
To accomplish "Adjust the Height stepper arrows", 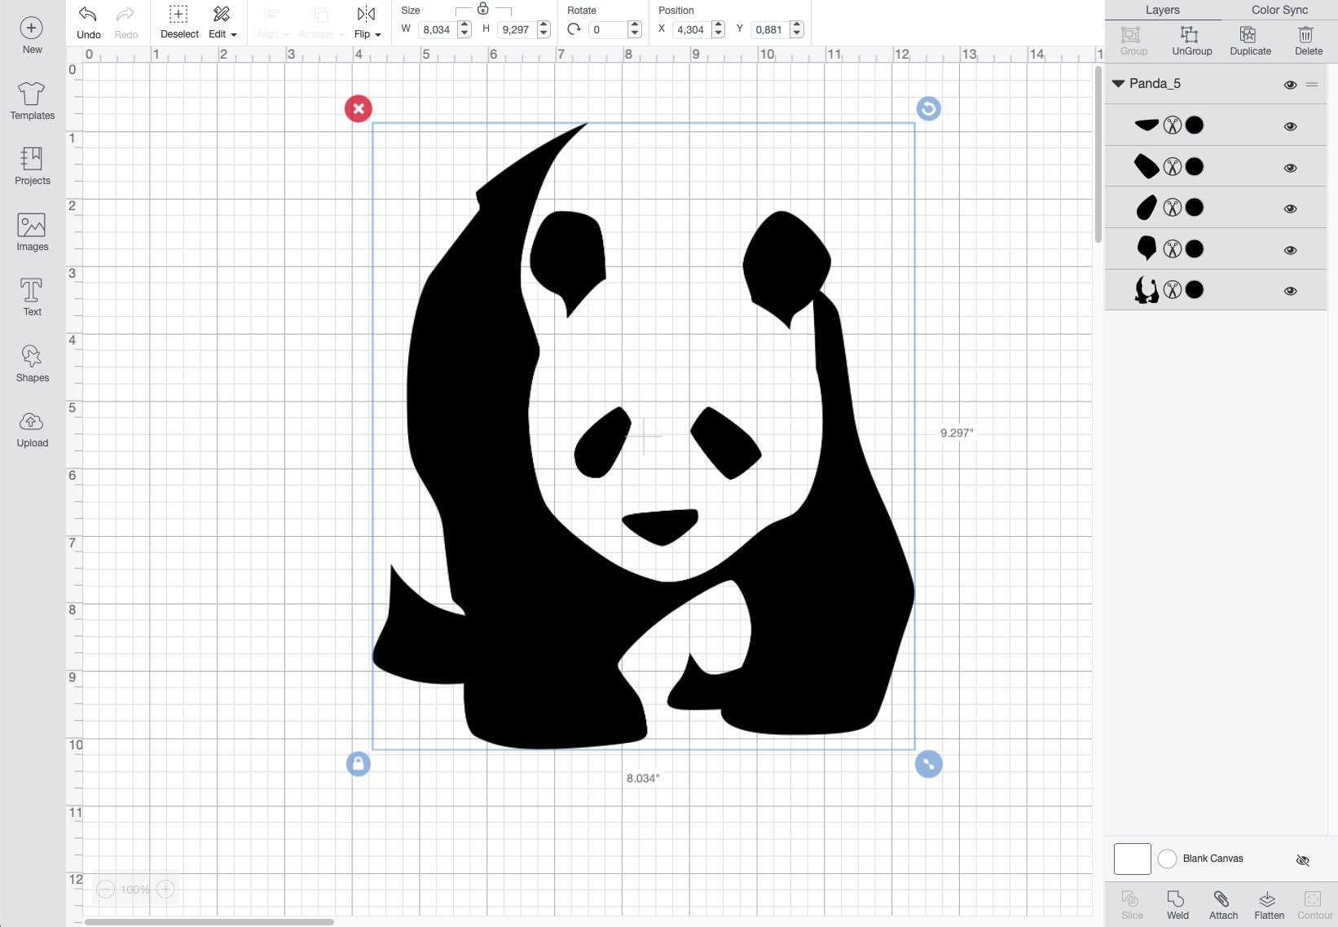I will (x=544, y=29).
